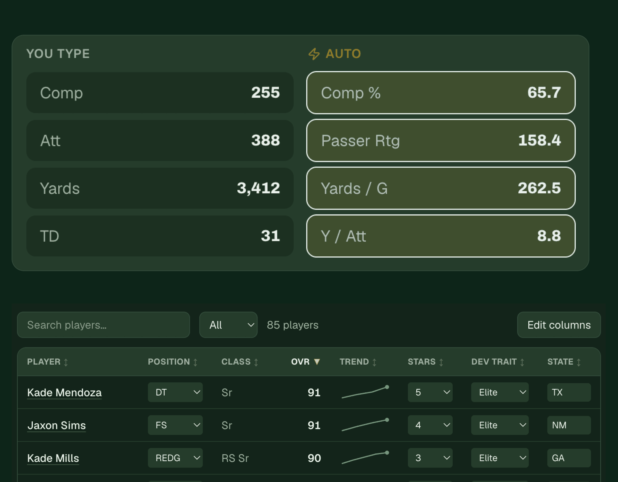Viewport: 618px width, 482px height.
Task: Change Jaxon Sims' 4 stars dropdown
Action: click(x=430, y=425)
